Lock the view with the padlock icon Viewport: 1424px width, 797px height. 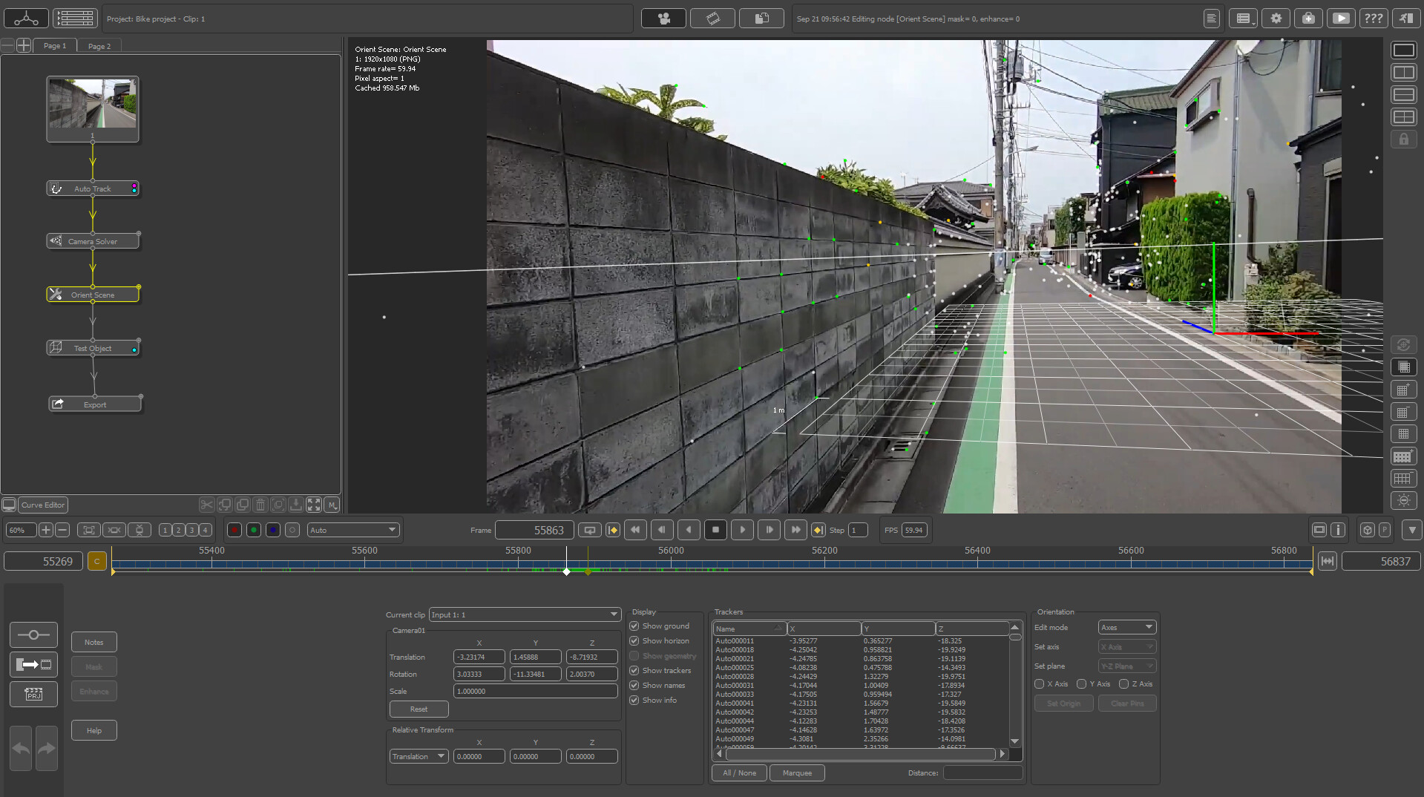tap(1403, 139)
